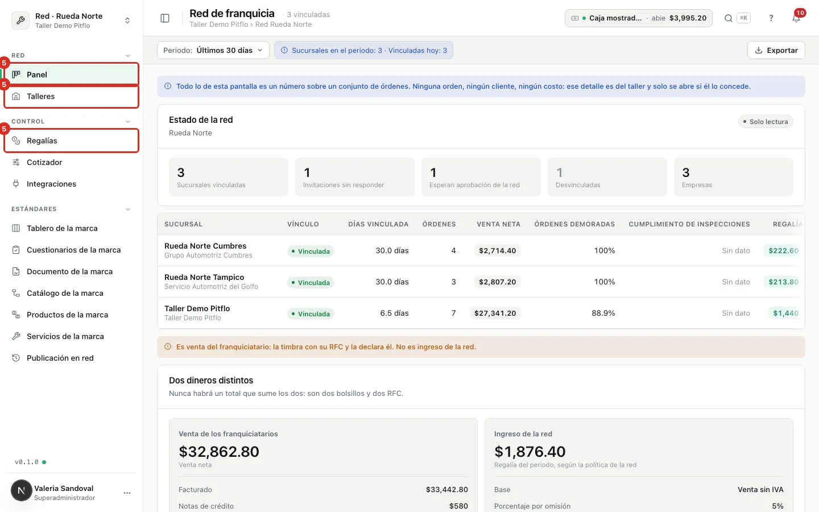Click the Invitaciones sin responder stat card
This screenshot has width=819, height=512.
point(355,177)
